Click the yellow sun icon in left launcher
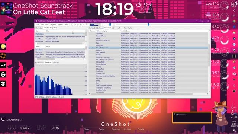 (3, 47)
